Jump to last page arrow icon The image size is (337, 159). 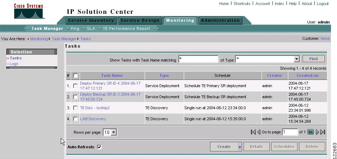[x=322, y=132]
